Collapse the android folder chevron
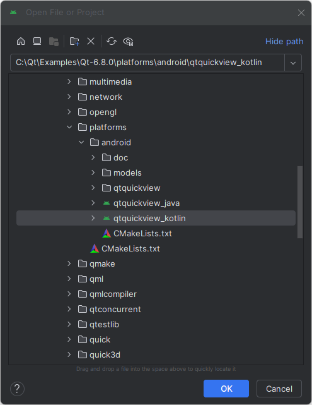This screenshot has width=312, height=405. click(81, 142)
